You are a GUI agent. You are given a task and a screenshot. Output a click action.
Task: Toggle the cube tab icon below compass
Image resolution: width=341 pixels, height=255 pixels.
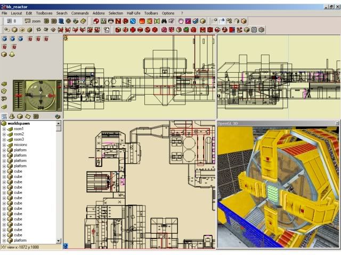pos(20,116)
